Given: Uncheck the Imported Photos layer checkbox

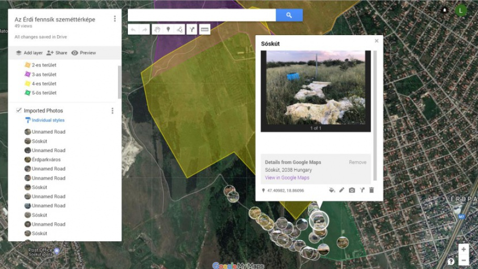Looking at the screenshot, I should pos(19,111).
